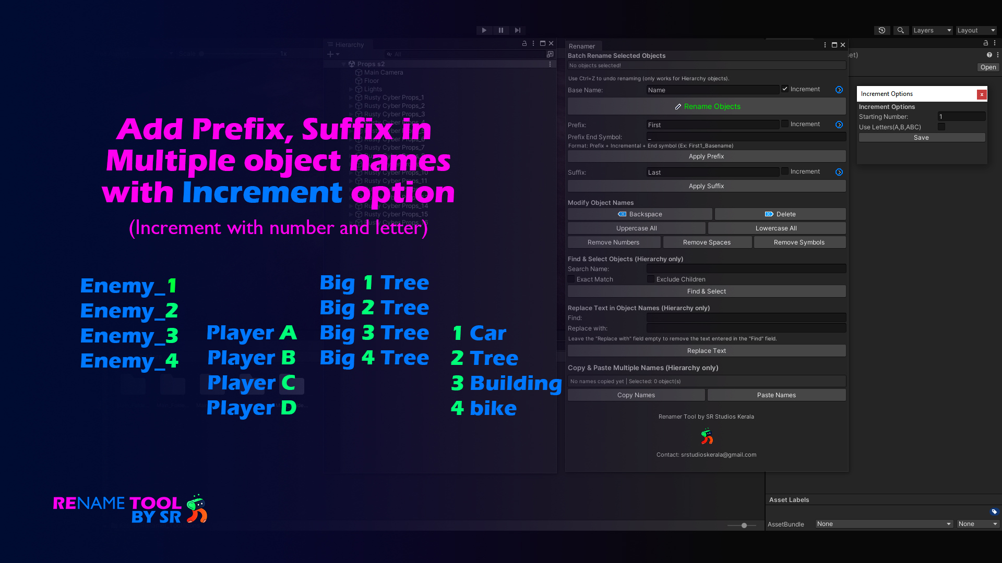This screenshot has width=1002, height=563.
Task: Open Prefix increment options arrow icon
Action: click(839, 125)
